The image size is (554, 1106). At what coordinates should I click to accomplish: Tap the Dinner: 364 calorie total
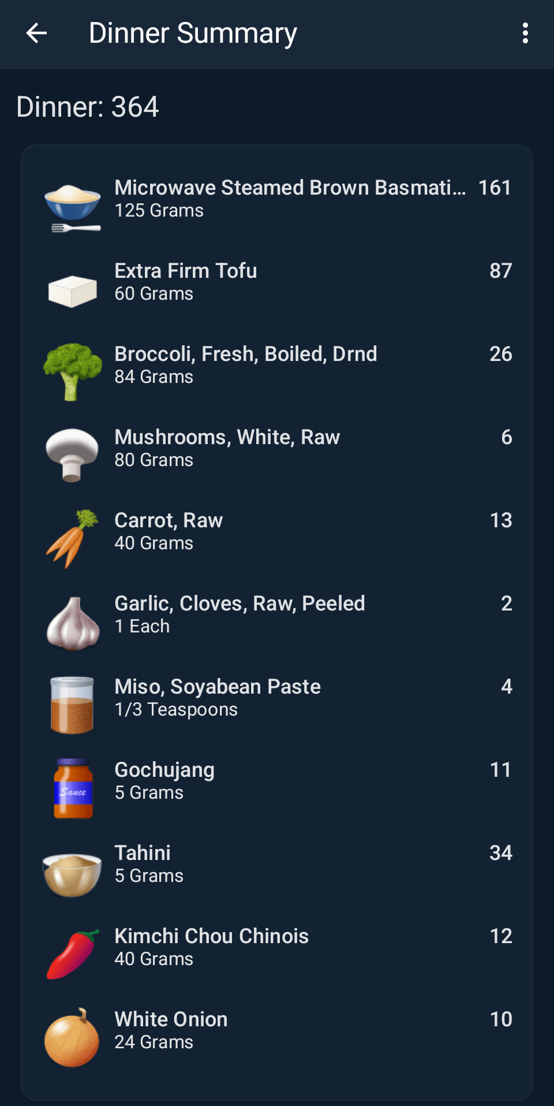click(x=88, y=107)
